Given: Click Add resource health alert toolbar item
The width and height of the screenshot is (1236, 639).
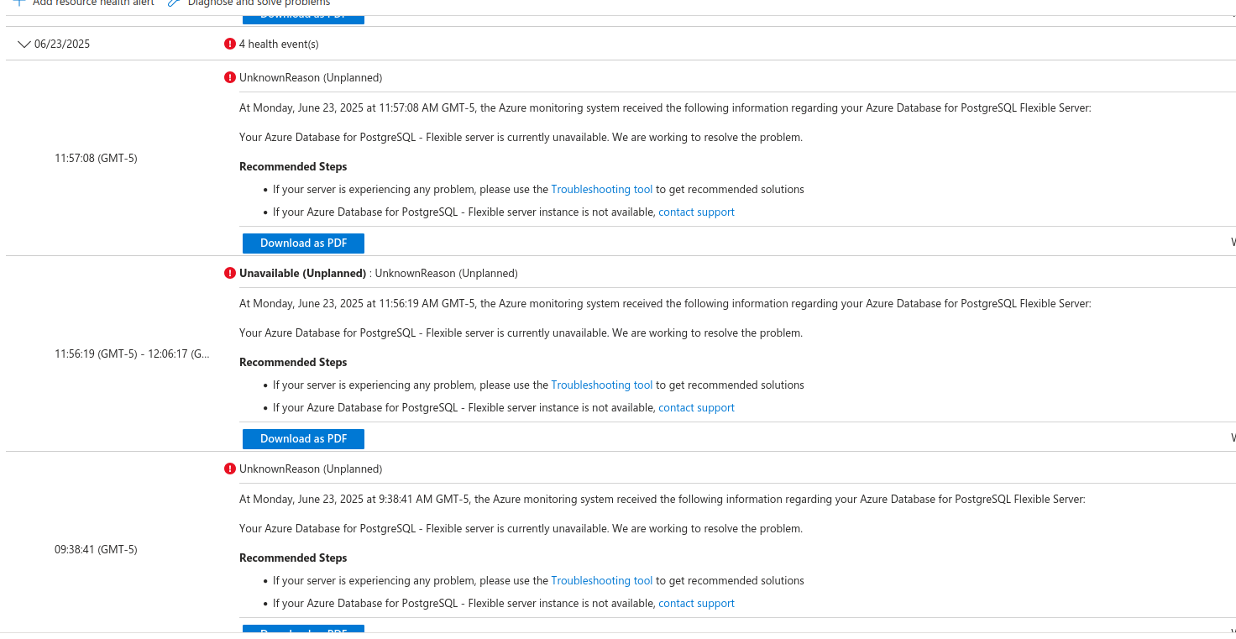Looking at the screenshot, I should pyautogui.click(x=84, y=3).
